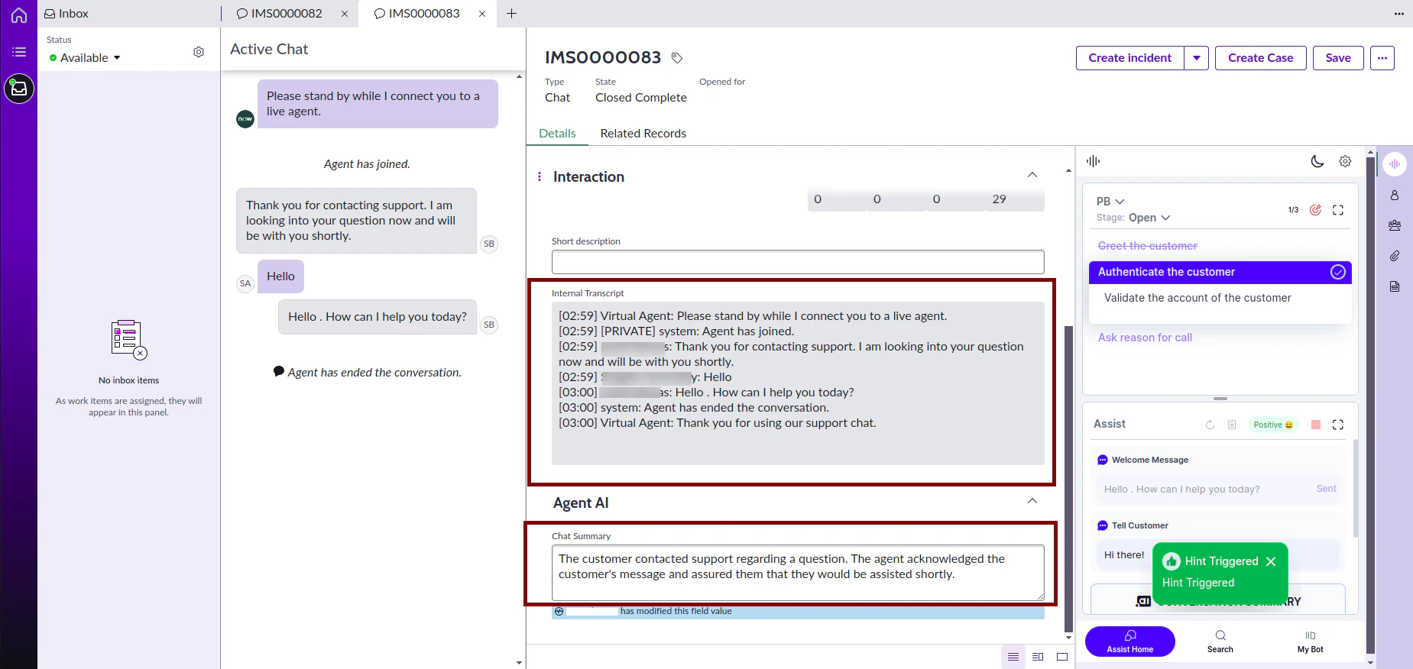The height and width of the screenshot is (669, 1413).
Task: Select the single-column layout view icon
Action: tap(1013, 657)
